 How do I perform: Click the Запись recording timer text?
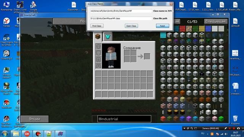(x=210, y=128)
